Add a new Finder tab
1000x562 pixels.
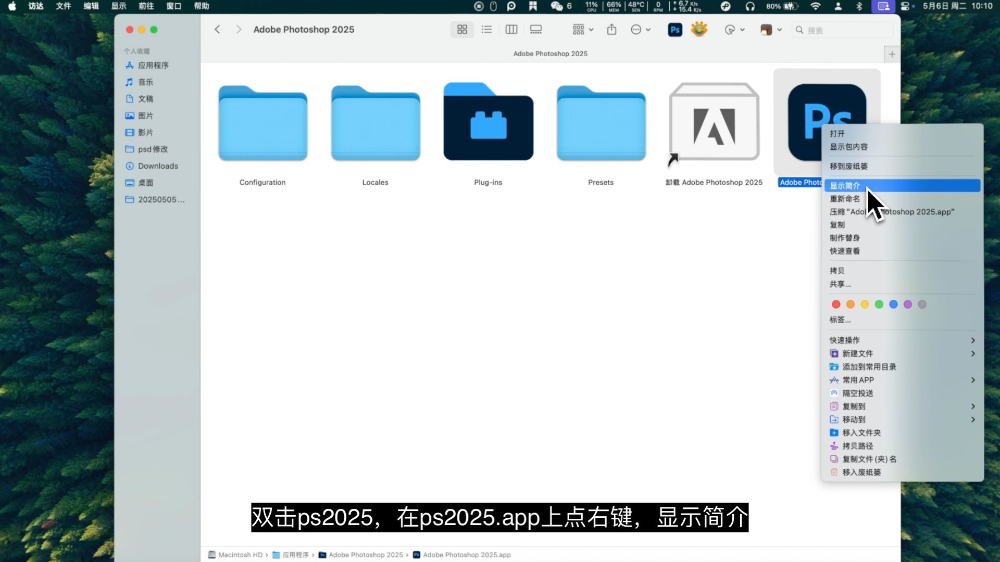coord(892,54)
